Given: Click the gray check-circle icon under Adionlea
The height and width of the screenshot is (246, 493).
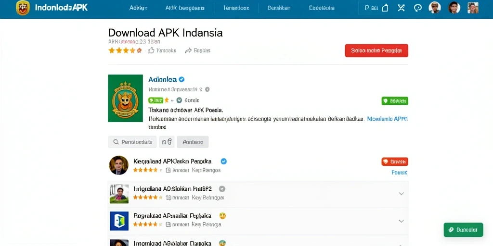Looking at the screenshot, I should pyautogui.click(x=179, y=100).
